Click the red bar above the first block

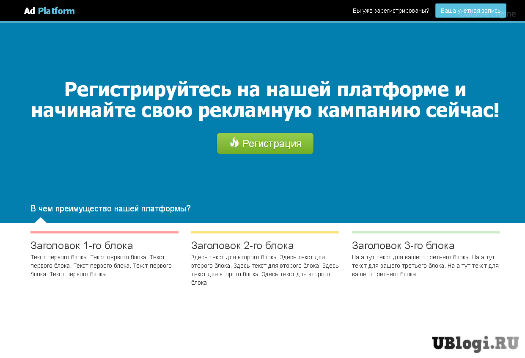click(x=104, y=232)
